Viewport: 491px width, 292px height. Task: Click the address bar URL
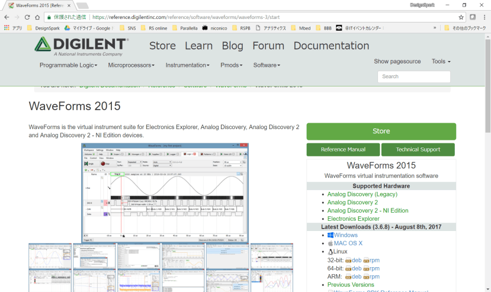(186, 17)
